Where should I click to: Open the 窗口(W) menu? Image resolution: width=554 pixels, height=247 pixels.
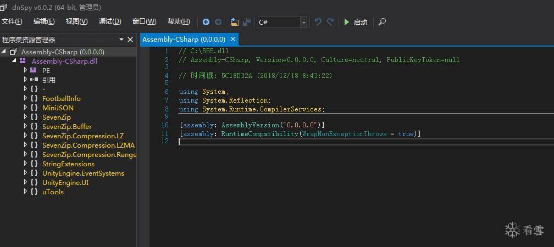coord(144,21)
